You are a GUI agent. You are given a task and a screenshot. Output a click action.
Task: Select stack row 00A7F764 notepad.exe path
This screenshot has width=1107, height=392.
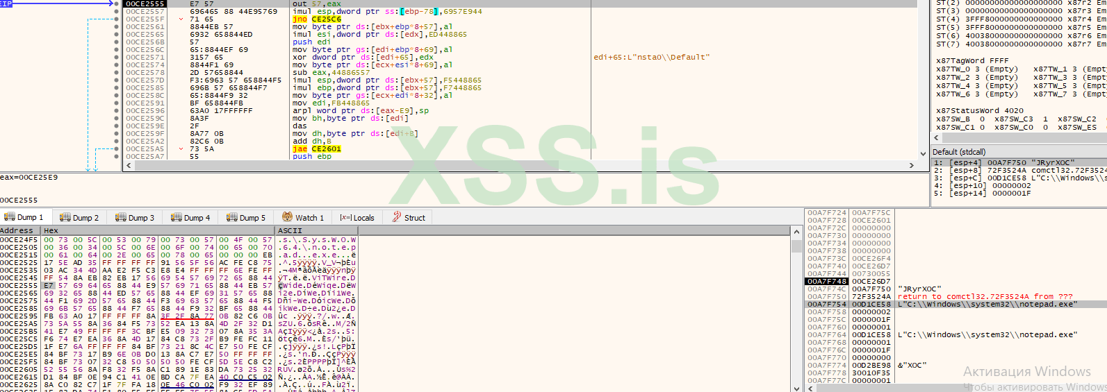(x=956, y=335)
